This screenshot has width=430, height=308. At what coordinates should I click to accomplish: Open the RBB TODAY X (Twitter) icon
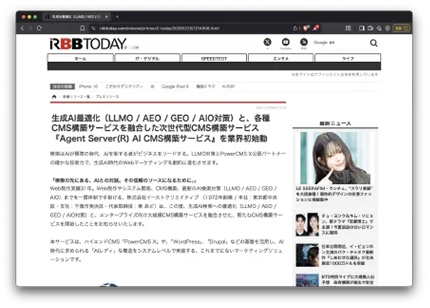pyautogui.click(x=268, y=42)
